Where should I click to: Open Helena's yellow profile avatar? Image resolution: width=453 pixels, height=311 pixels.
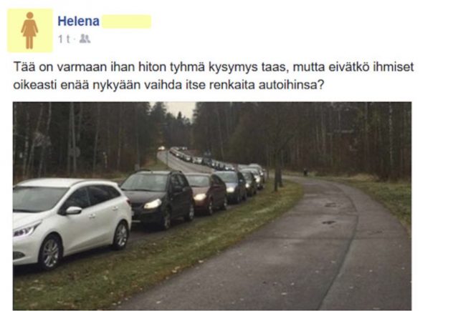30,30
